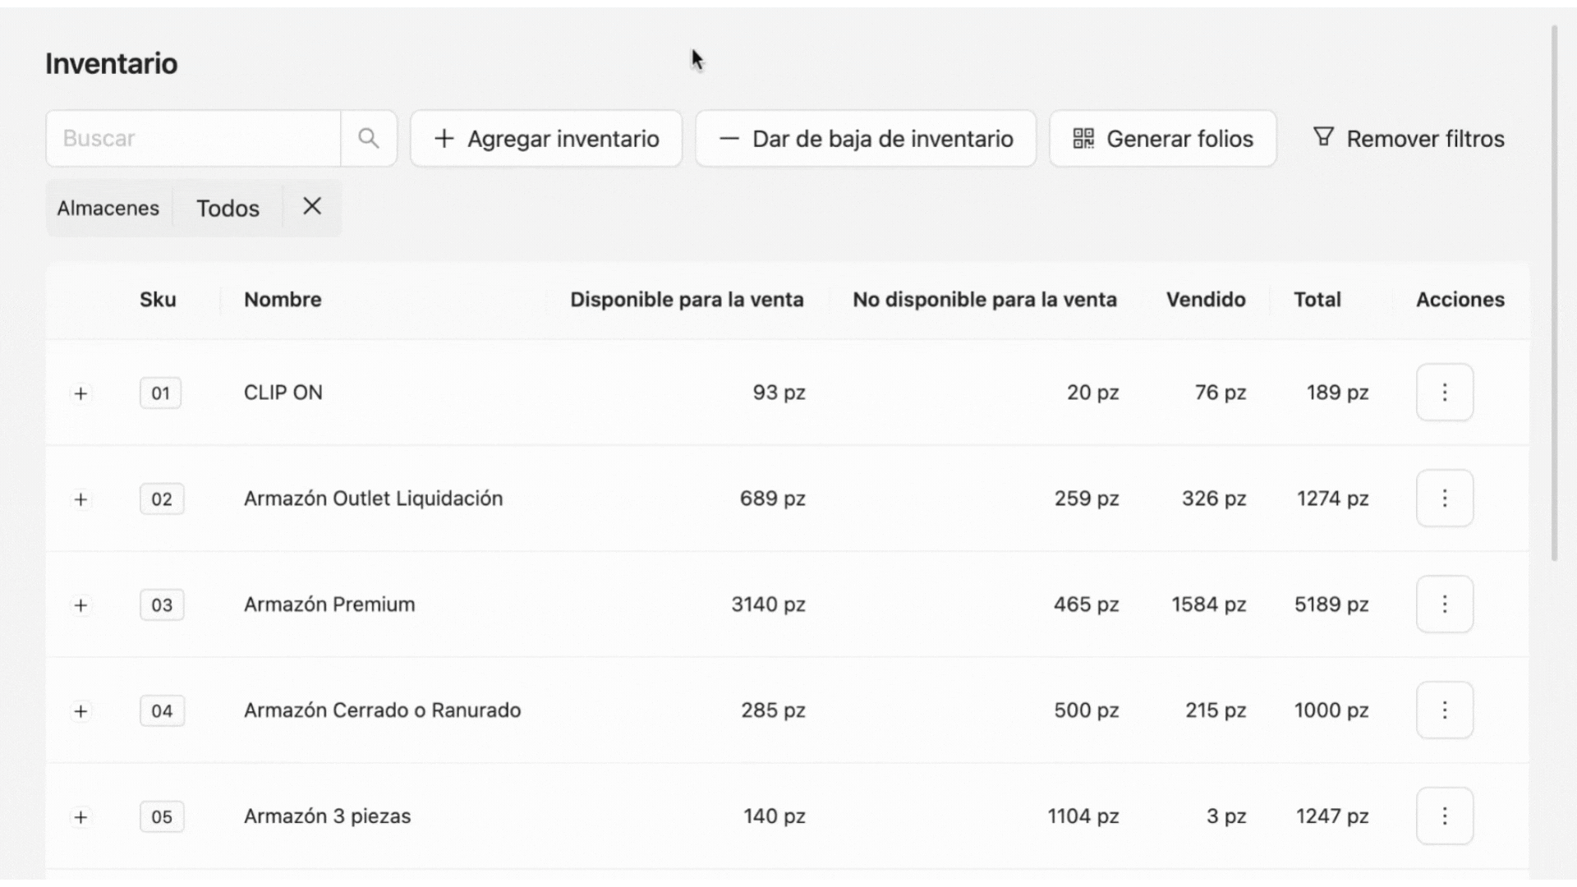The width and height of the screenshot is (1577, 887).
Task: Click Remover filtros link
Action: [x=1409, y=139]
